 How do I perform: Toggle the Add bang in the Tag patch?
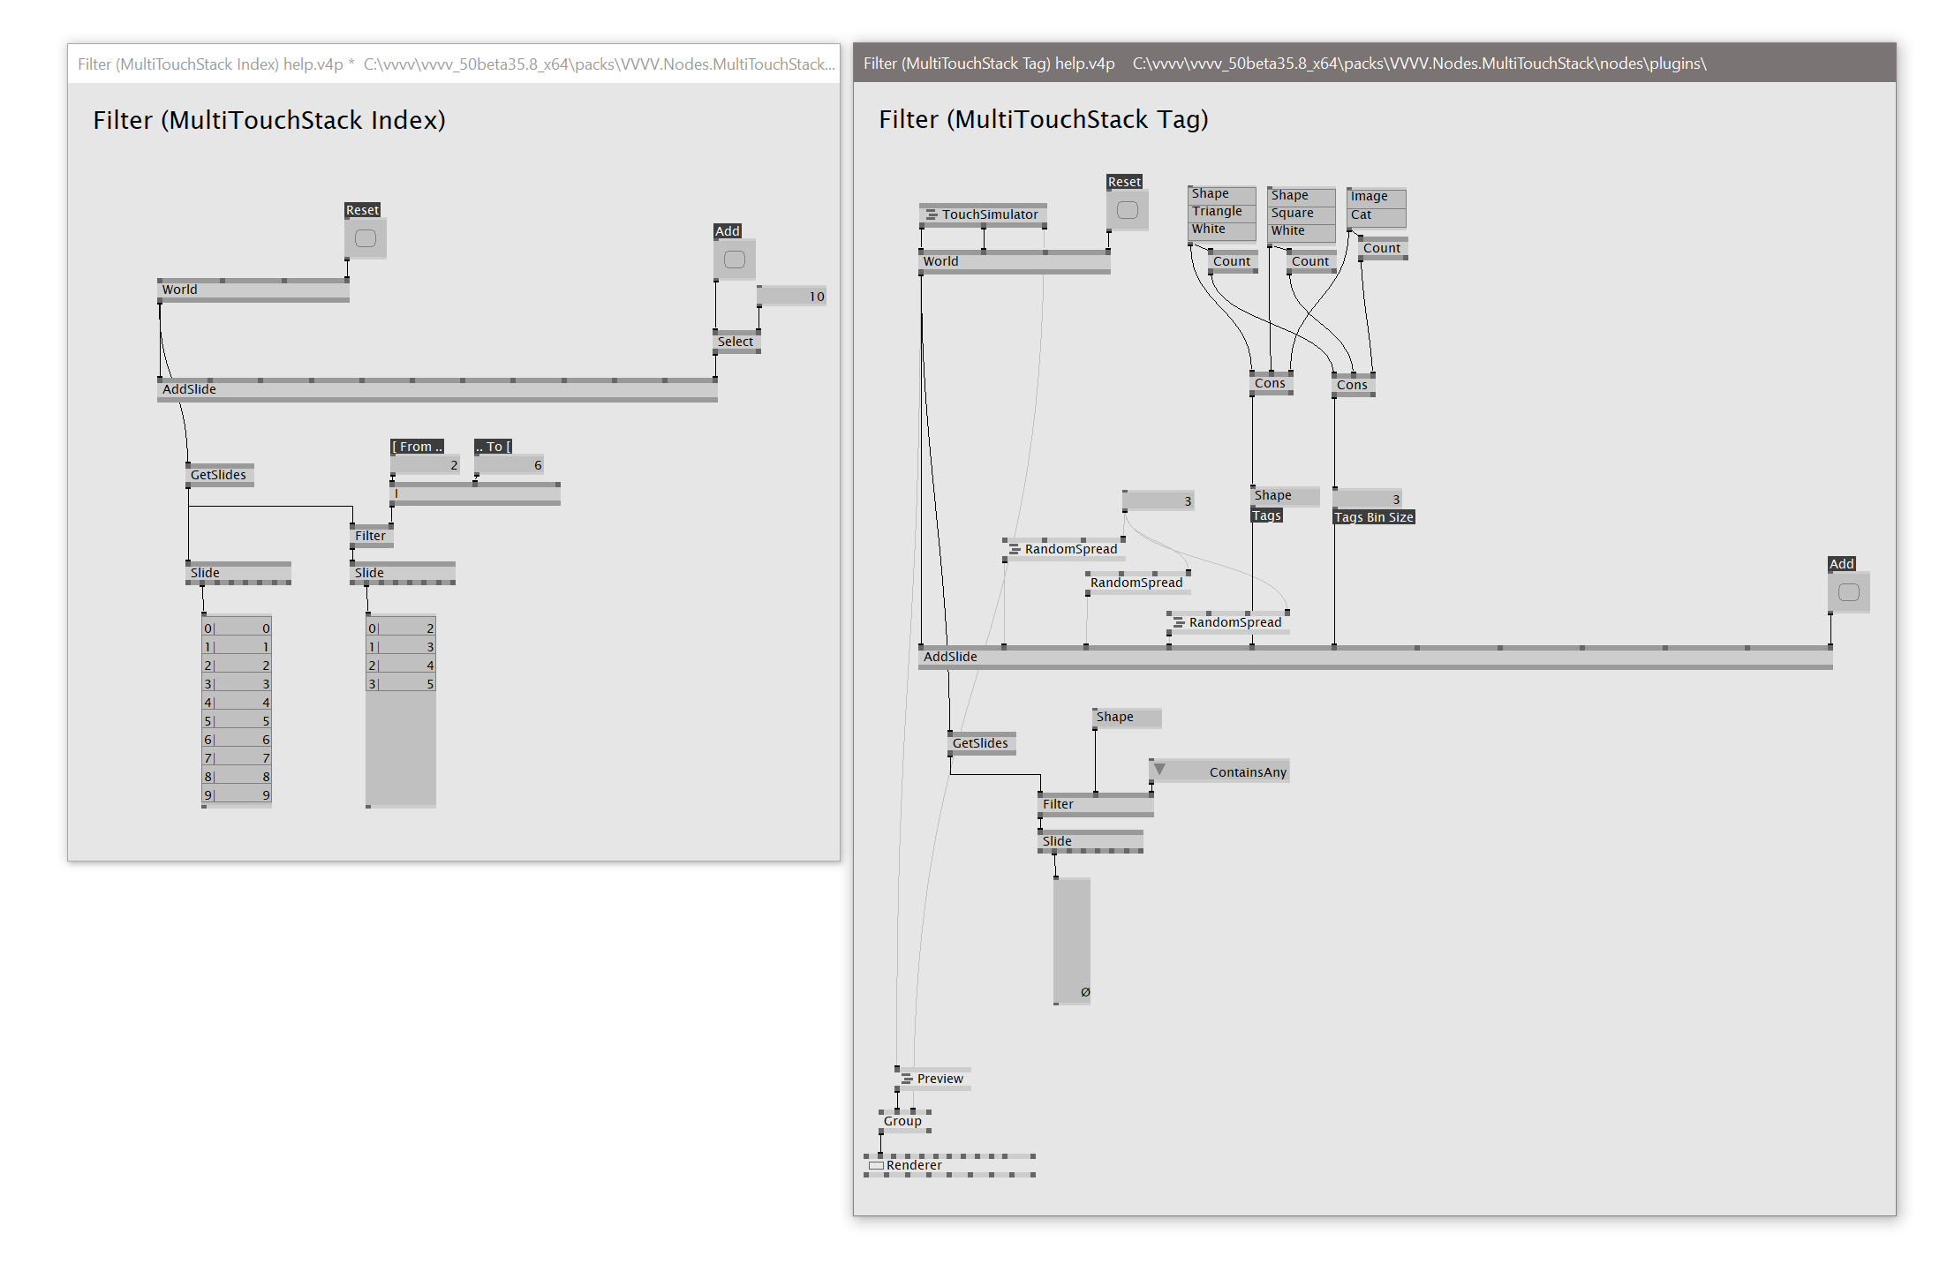pos(1848,592)
